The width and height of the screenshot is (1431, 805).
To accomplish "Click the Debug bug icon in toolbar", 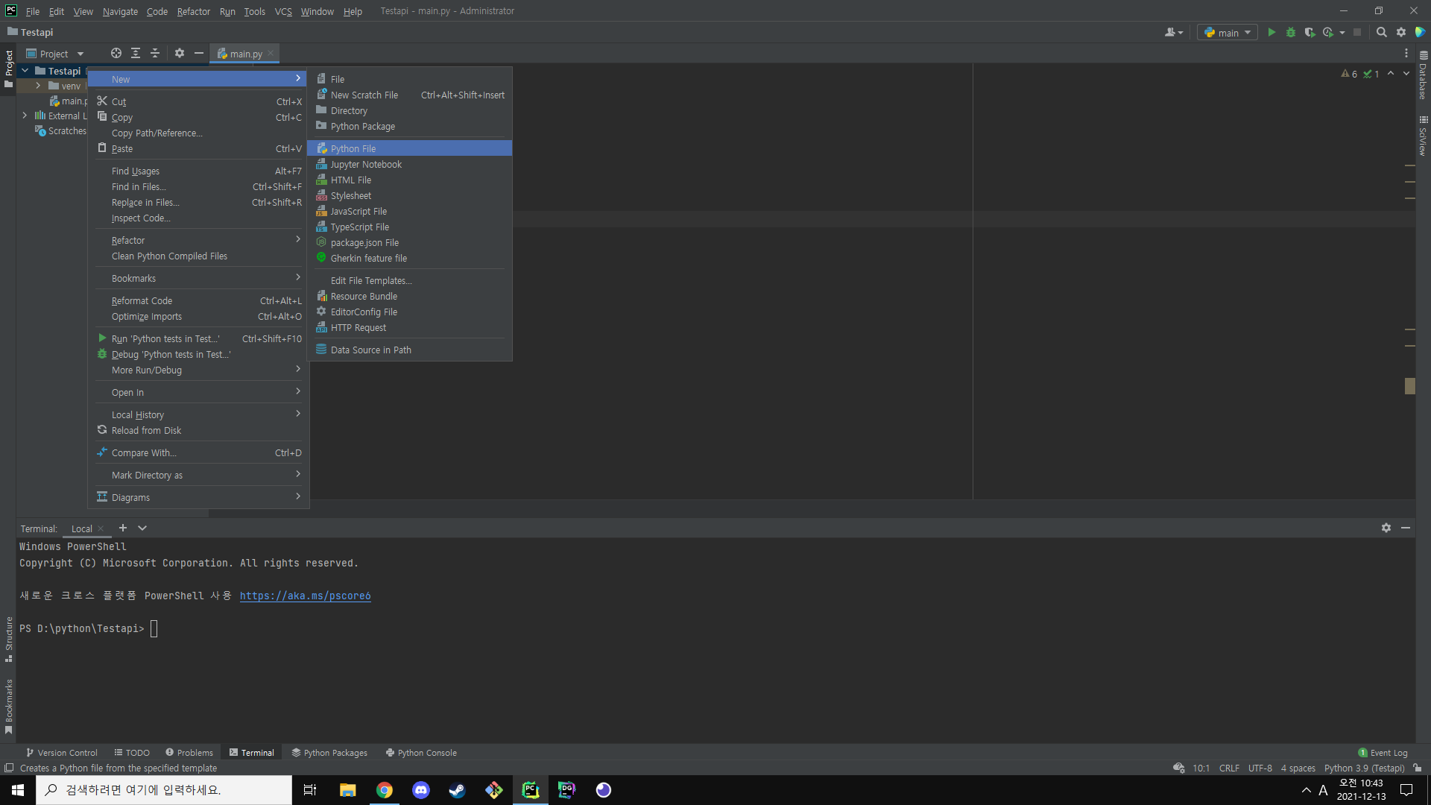I will [1290, 33].
